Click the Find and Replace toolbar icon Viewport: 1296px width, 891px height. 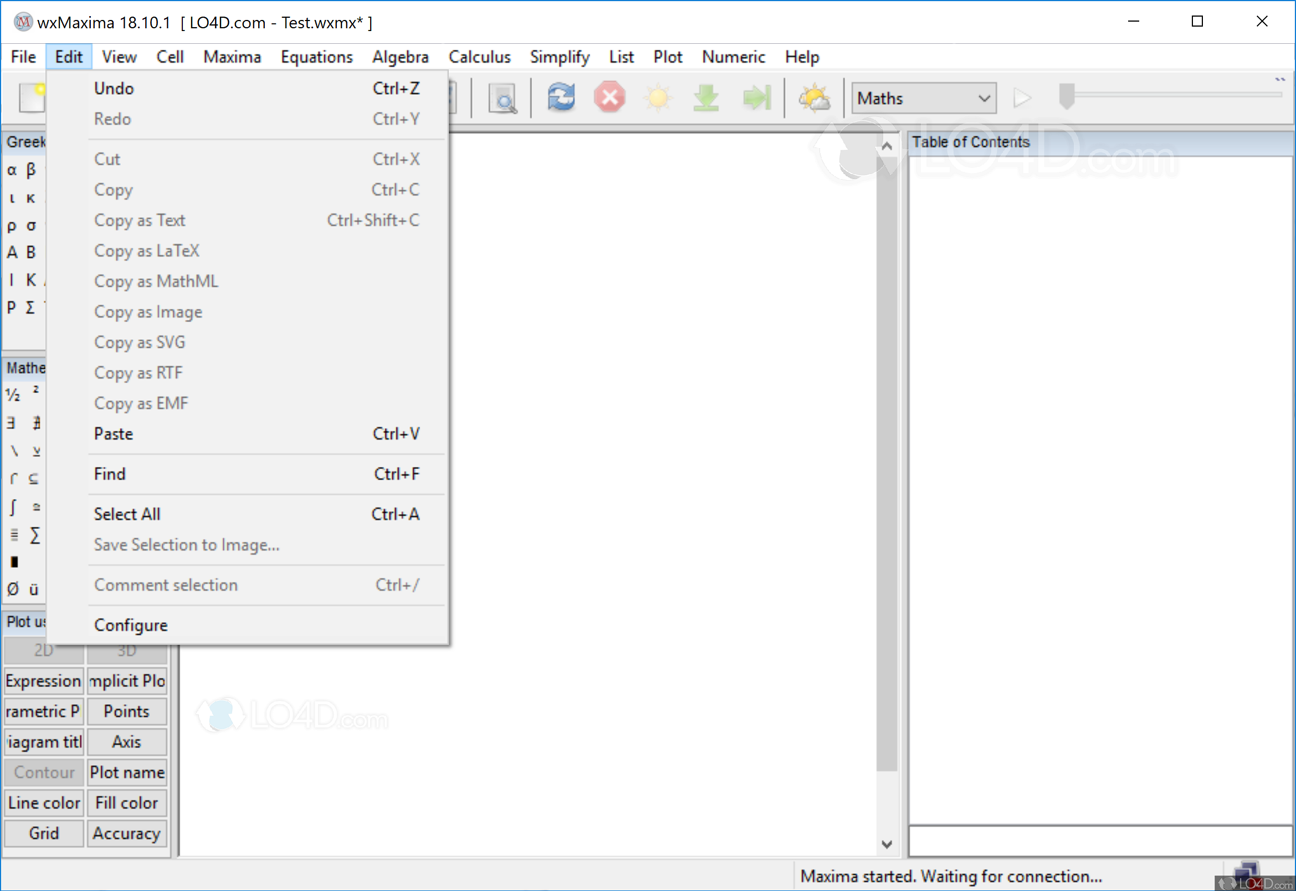(x=502, y=98)
